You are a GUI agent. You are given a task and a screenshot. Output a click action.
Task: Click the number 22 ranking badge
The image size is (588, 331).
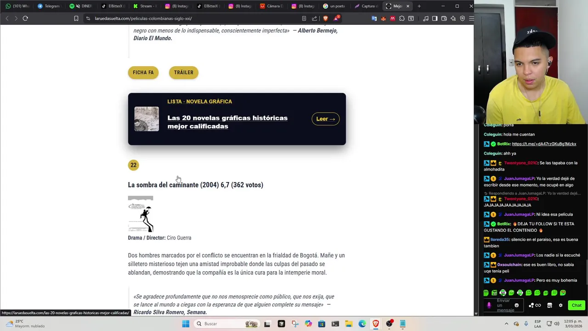coord(133,165)
